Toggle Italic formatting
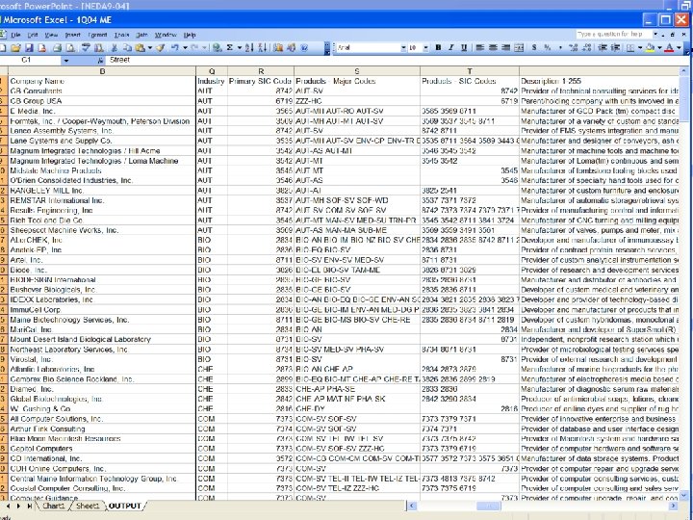 coord(450,48)
